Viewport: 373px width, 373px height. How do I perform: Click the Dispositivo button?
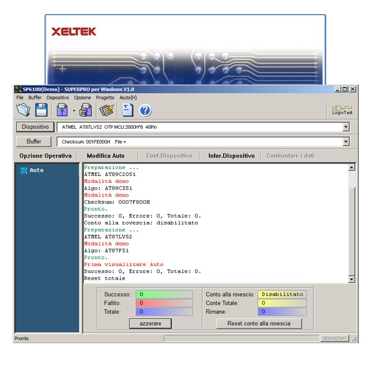click(x=35, y=127)
